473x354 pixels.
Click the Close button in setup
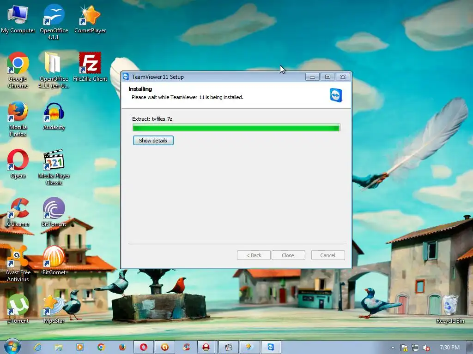288,255
